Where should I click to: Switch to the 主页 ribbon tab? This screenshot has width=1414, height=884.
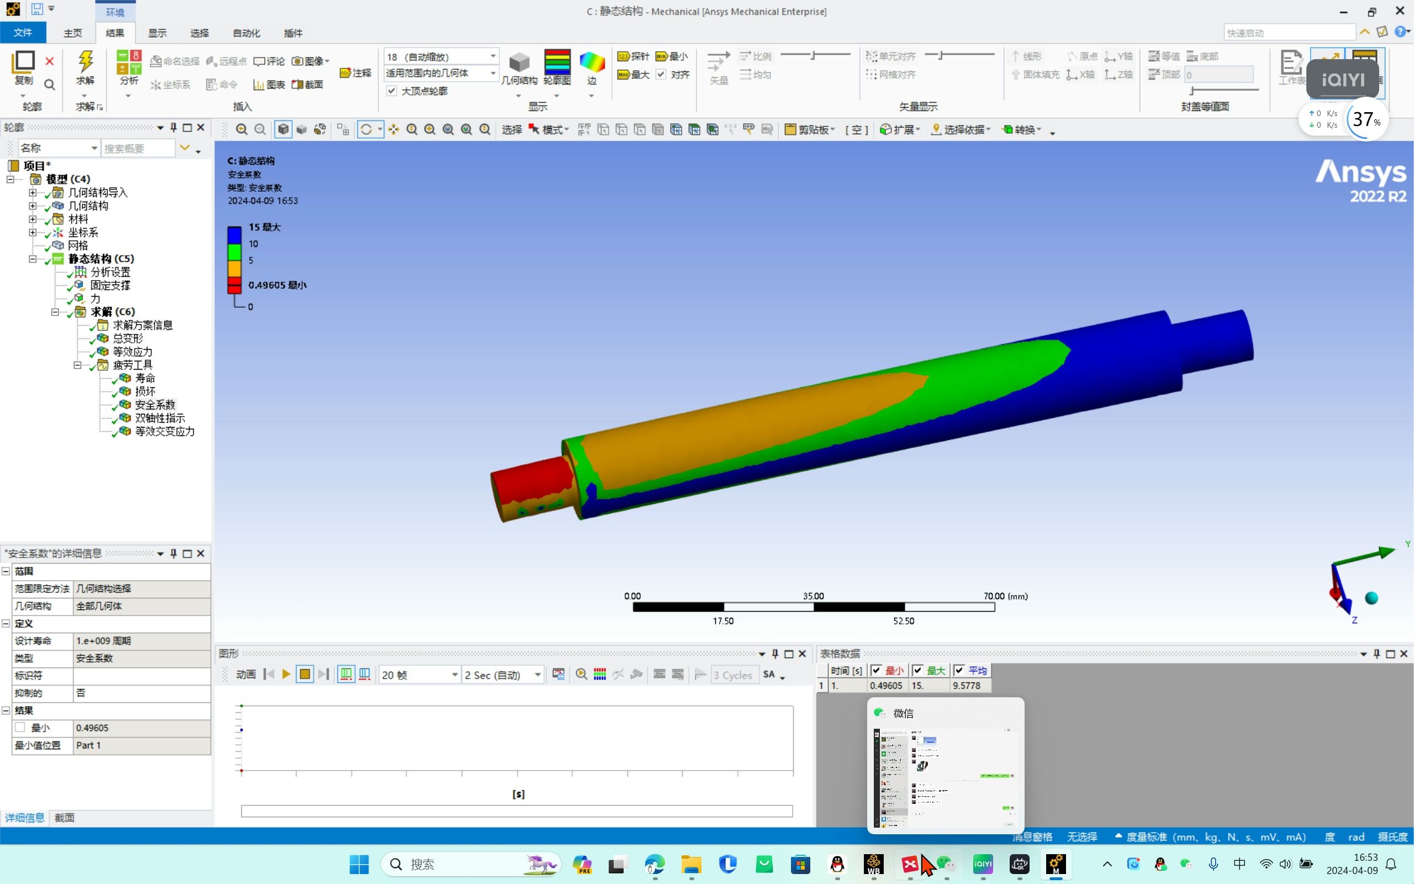click(x=73, y=33)
